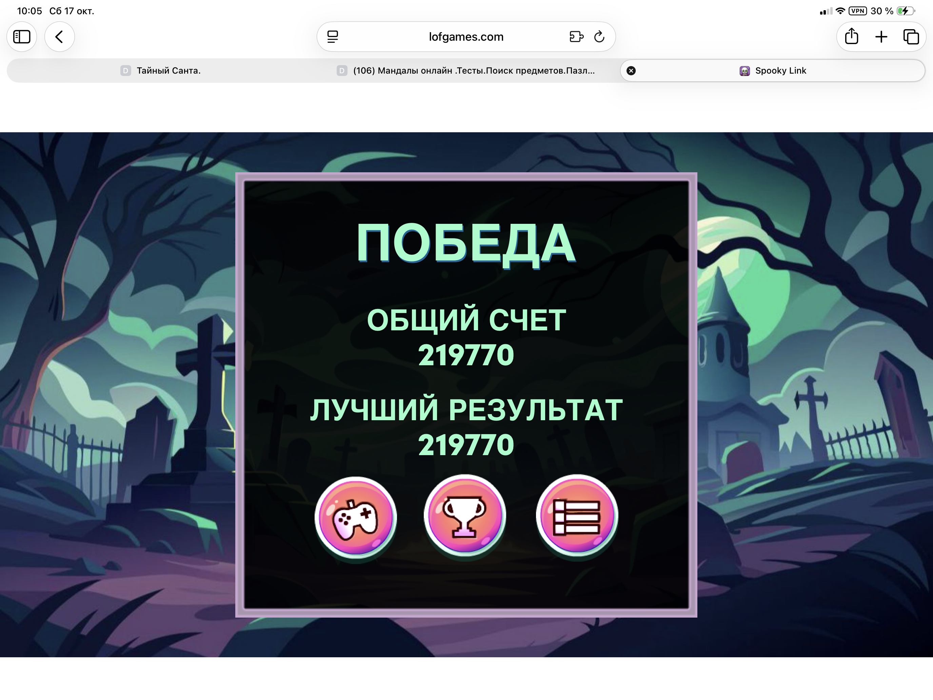933x700 pixels.
Task: Toggle the Safari sidebar button
Action: 21,37
